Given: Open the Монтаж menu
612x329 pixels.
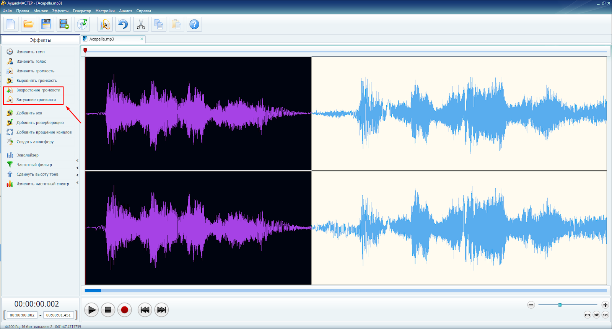Looking at the screenshot, I should click(41, 11).
